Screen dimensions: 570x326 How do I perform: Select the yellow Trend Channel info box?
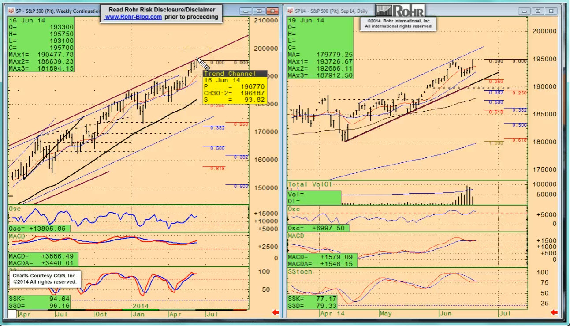point(235,87)
